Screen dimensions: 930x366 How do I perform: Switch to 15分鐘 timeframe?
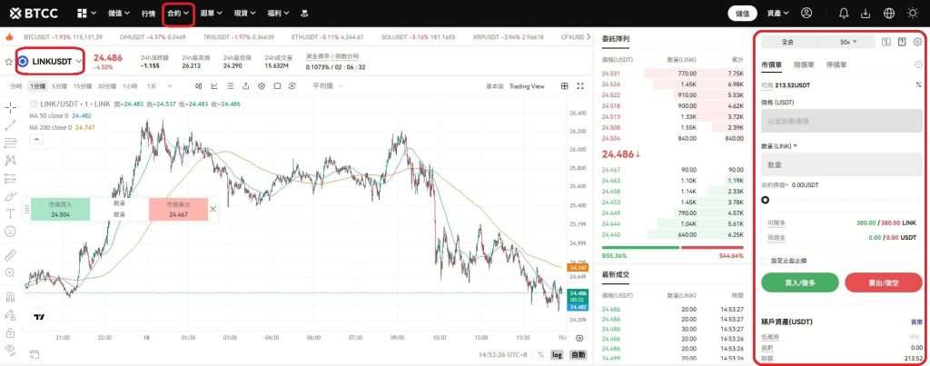tap(83, 86)
